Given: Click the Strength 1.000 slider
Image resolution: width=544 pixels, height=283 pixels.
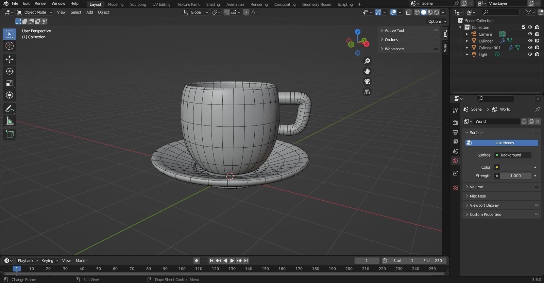Looking at the screenshot, I should pyautogui.click(x=515, y=176).
